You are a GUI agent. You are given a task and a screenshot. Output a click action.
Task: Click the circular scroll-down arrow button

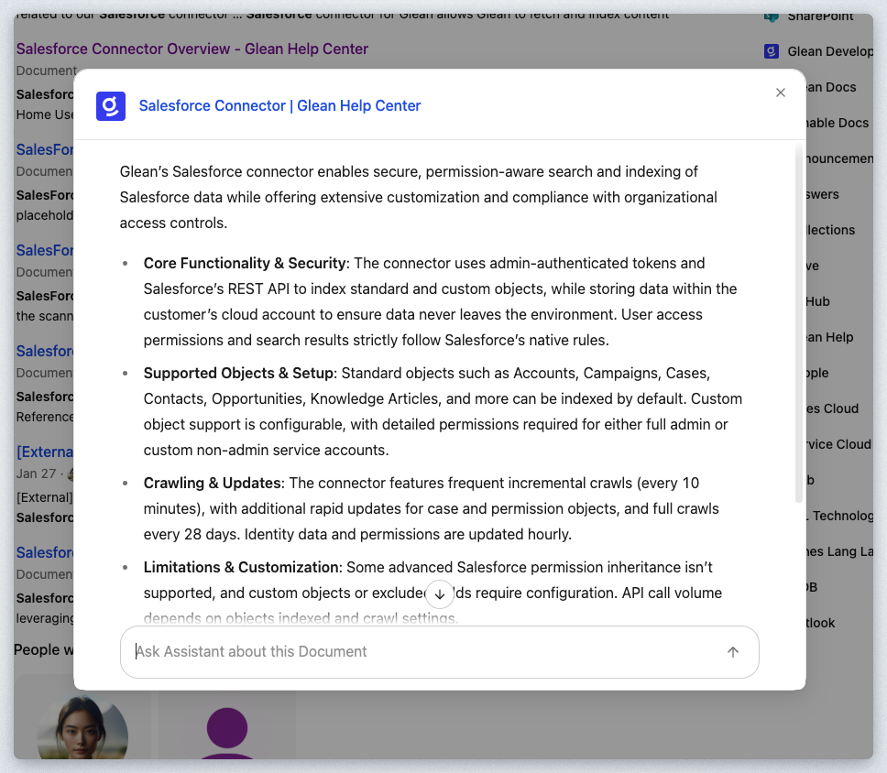point(440,594)
